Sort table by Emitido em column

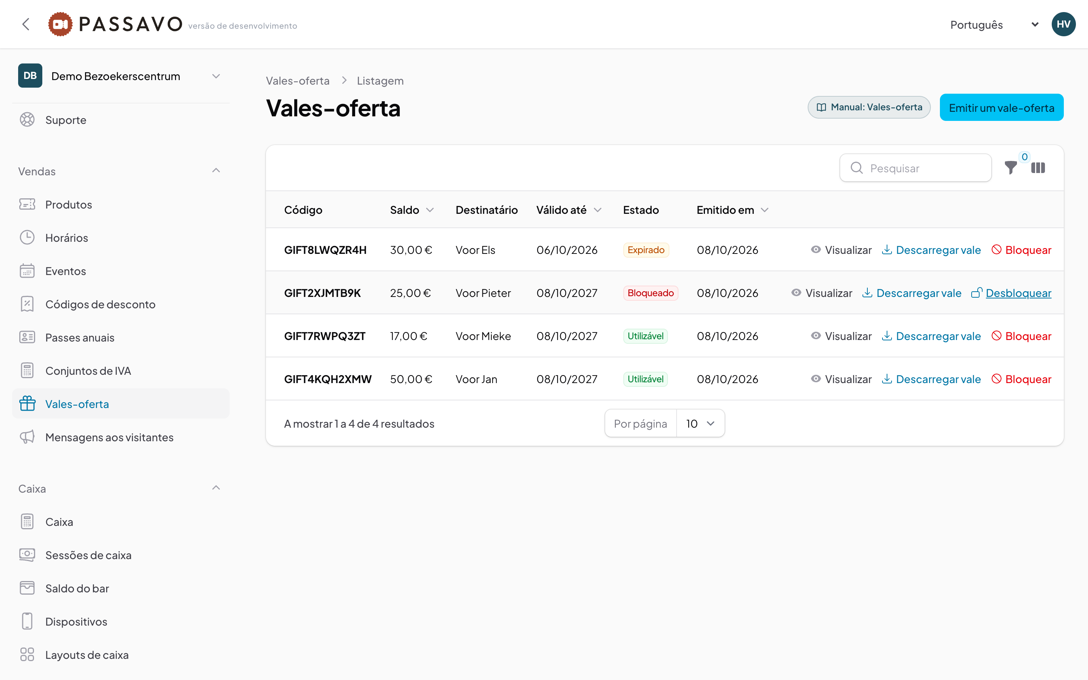click(733, 210)
